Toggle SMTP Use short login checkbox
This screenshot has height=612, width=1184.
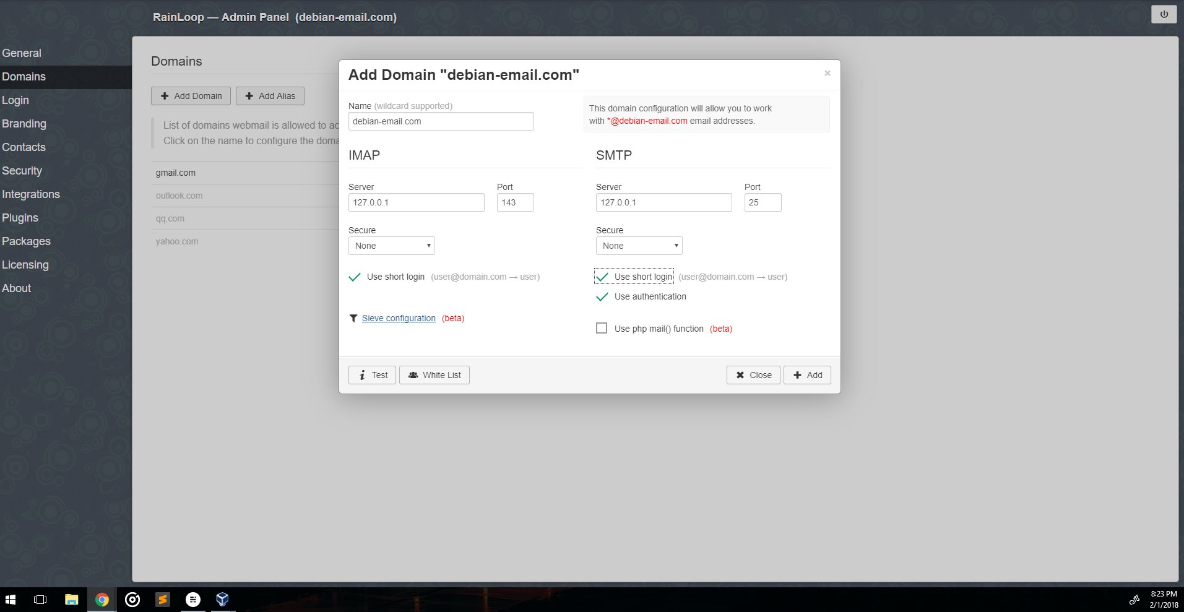pos(602,277)
